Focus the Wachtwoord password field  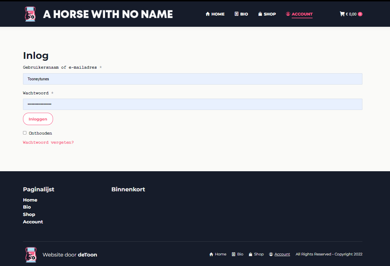(x=192, y=104)
